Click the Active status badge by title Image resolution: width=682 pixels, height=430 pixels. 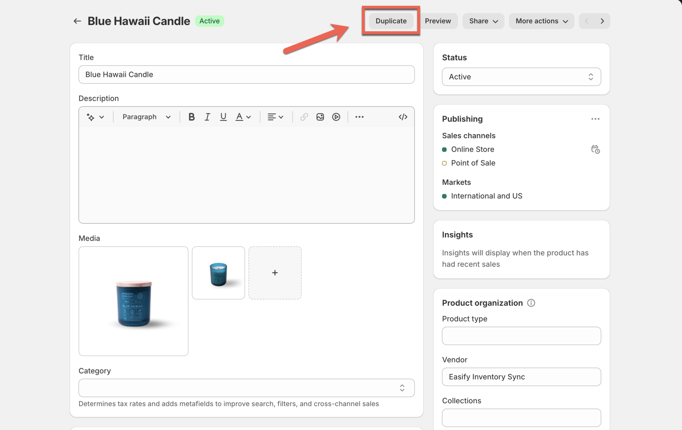pyautogui.click(x=209, y=21)
